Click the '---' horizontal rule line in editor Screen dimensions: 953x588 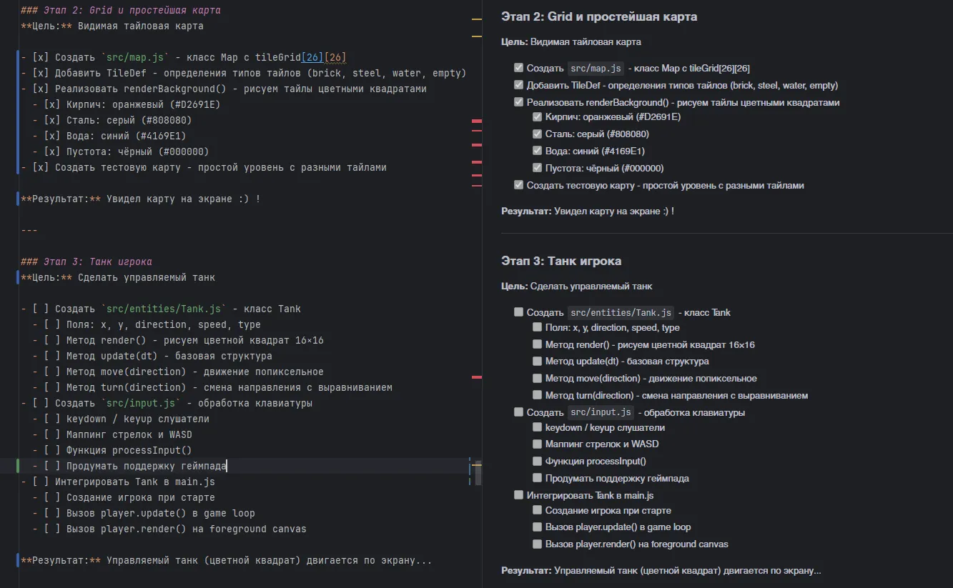coord(29,230)
